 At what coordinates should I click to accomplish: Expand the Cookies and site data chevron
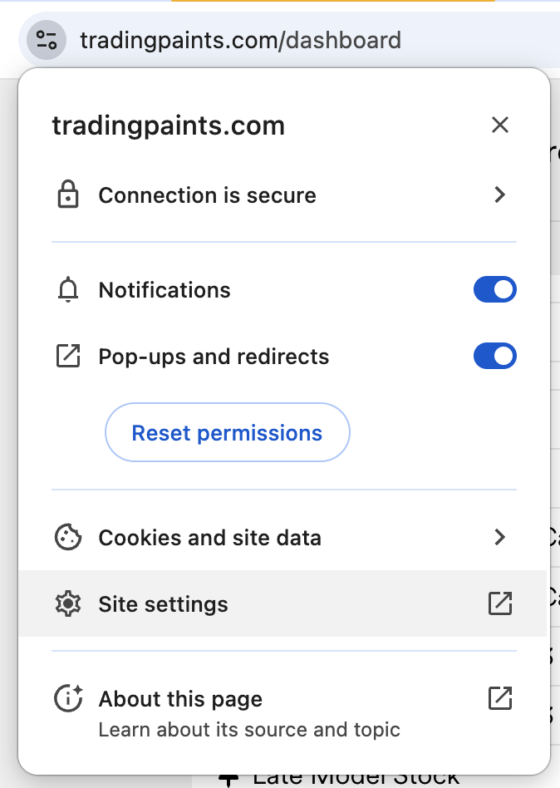pos(499,538)
